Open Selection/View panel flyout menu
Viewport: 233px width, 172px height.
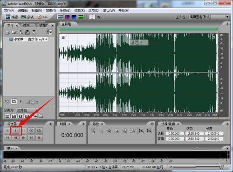[227, 124]
